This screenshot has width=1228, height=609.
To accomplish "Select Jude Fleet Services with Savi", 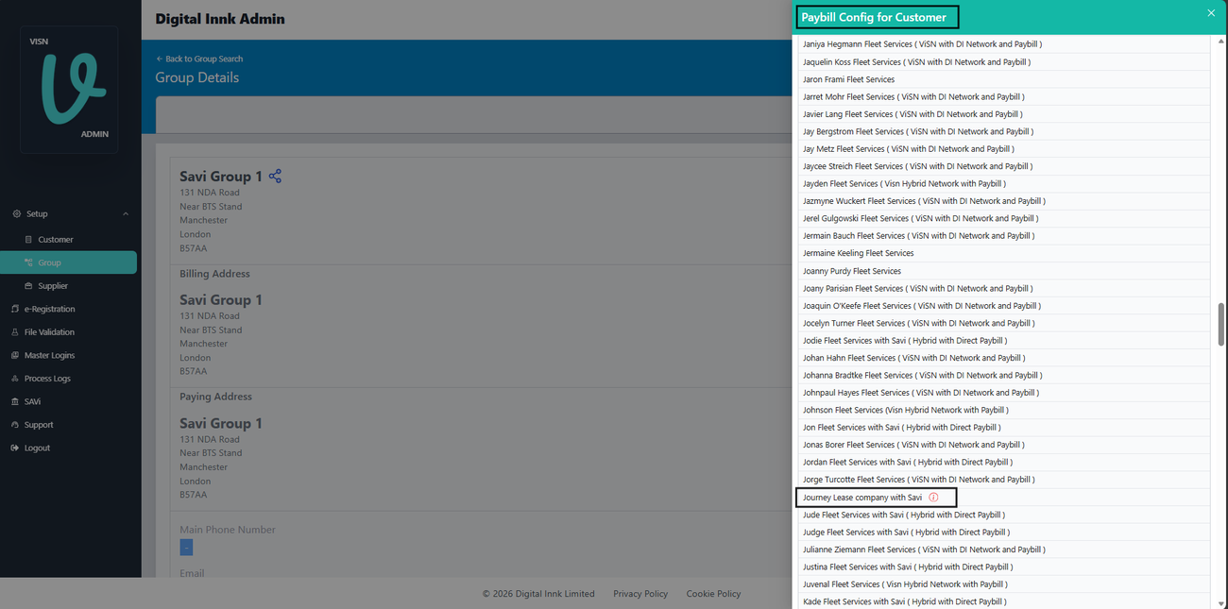I will [1005, 515].
